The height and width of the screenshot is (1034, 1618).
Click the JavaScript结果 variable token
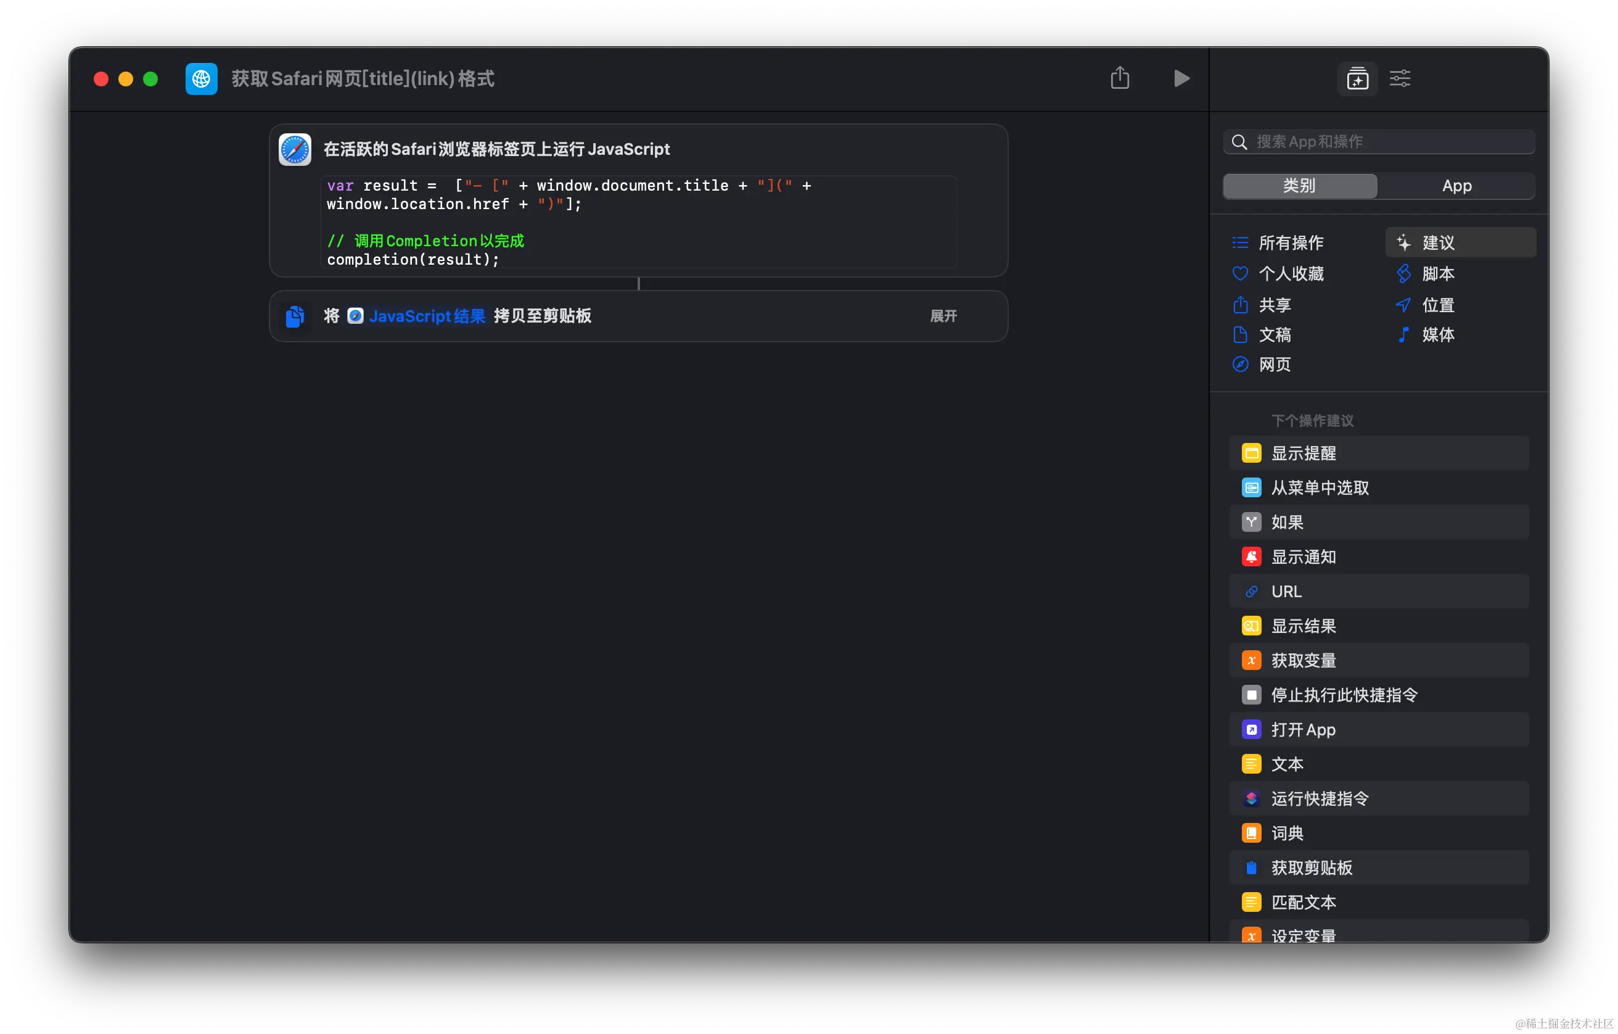[x=417, y=316]
